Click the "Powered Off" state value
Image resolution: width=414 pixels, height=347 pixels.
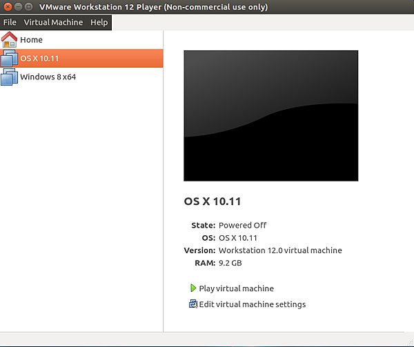[x=243, y=226]
